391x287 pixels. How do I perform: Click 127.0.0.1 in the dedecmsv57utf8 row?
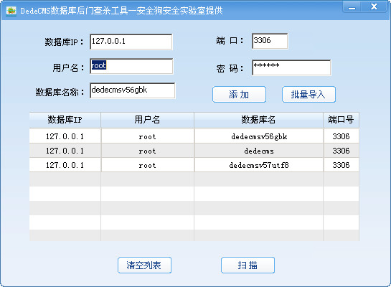coord(65,165)
